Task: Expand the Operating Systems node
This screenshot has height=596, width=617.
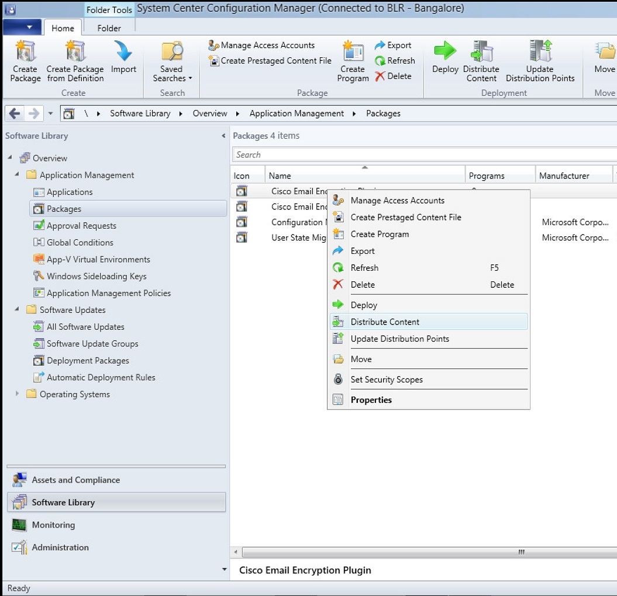Action: (x=16, y=395)
